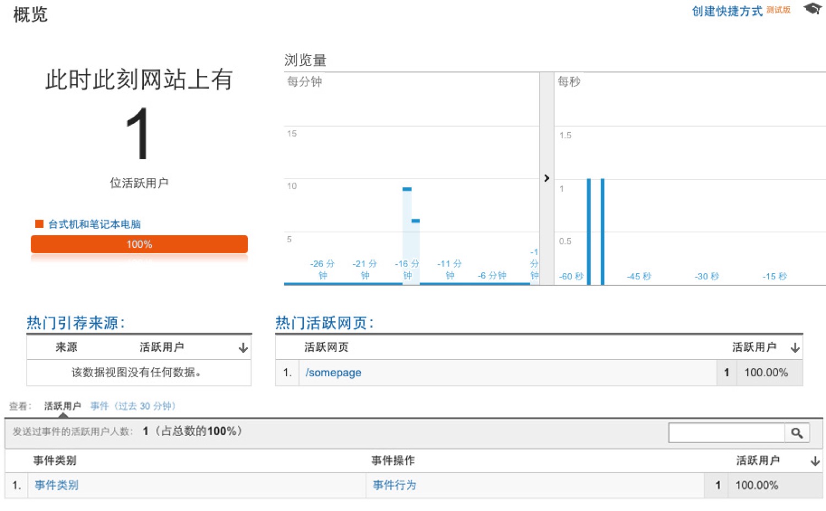Sort events table by 活跃用户 arrow
Viewport: 826px width, 511px height.
pos(815,461)
